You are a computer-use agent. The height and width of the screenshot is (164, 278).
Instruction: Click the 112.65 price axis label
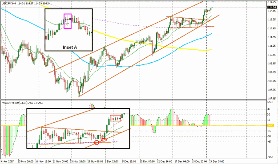272,28
